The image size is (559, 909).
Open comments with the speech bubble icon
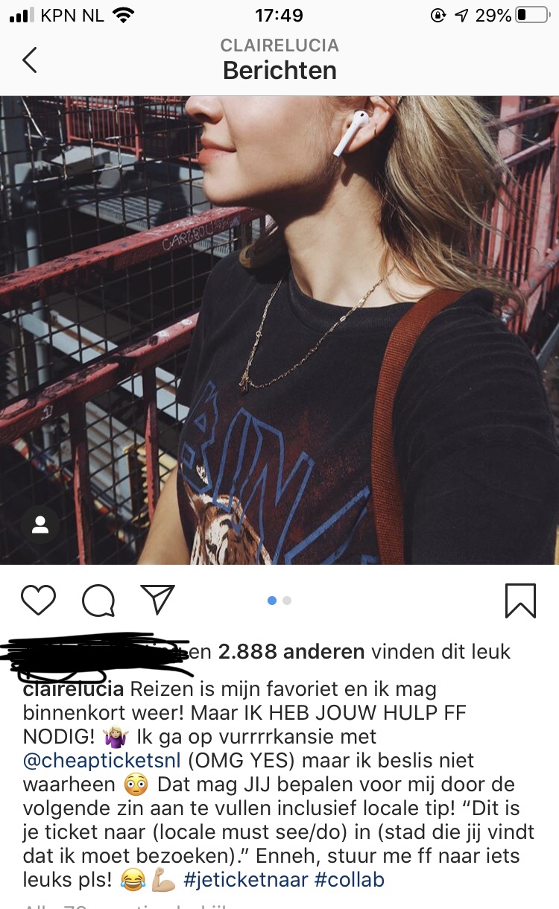pos(98,600)
